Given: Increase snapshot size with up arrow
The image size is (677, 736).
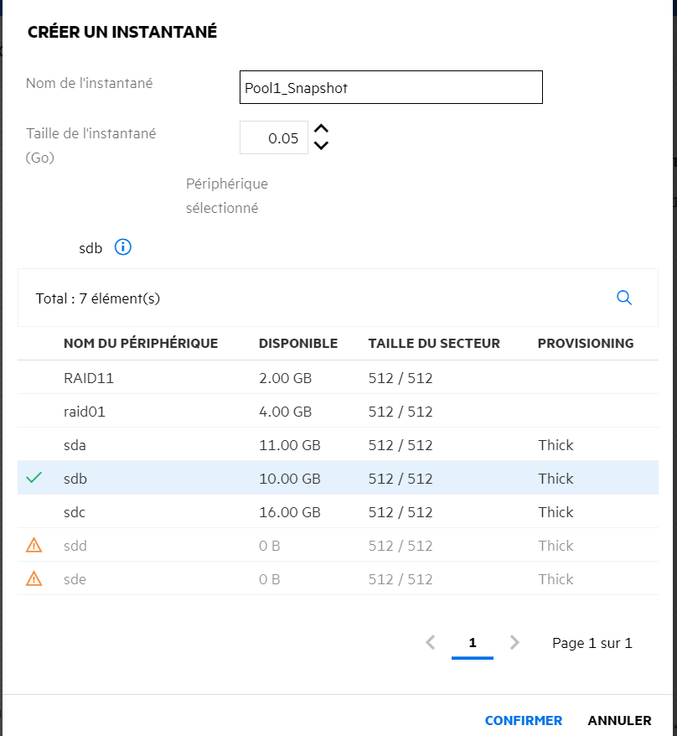Looking at the screenshot, I should [320, 129].
